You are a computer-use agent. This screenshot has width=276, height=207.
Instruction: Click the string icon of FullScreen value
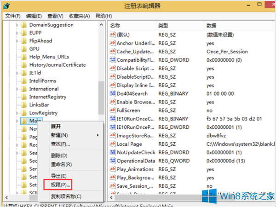pos(113,110)
